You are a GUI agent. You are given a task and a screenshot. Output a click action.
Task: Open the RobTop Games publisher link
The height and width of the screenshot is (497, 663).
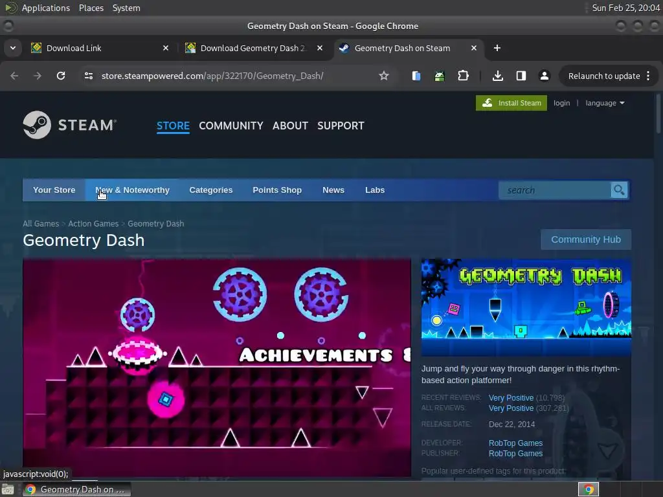click(x=515, y=454)
